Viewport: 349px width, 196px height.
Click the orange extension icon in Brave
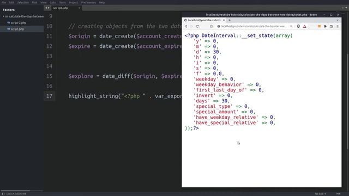(x=319, y=26)
